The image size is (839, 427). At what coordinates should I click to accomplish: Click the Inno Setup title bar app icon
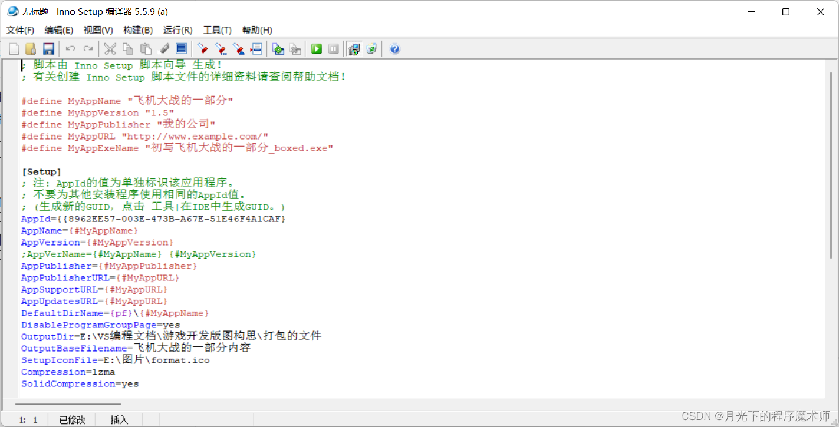13,11
